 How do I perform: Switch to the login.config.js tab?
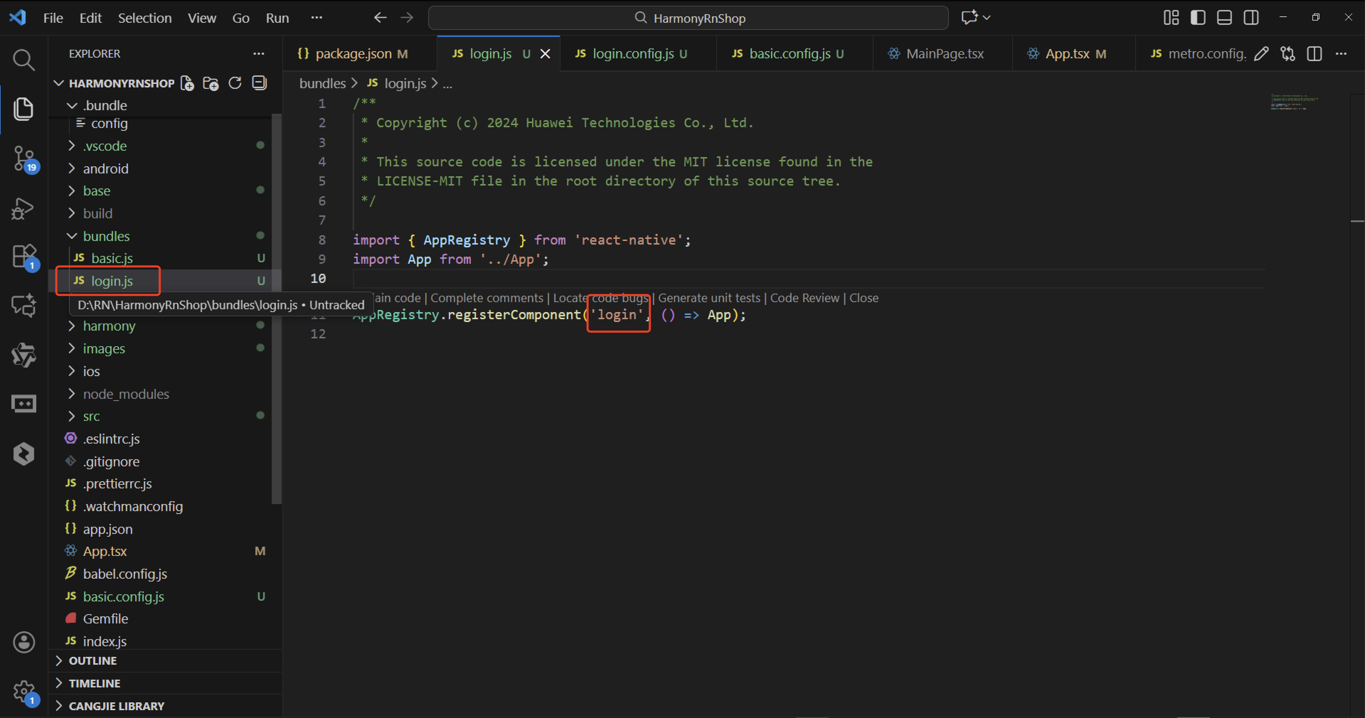pos(638,53)
